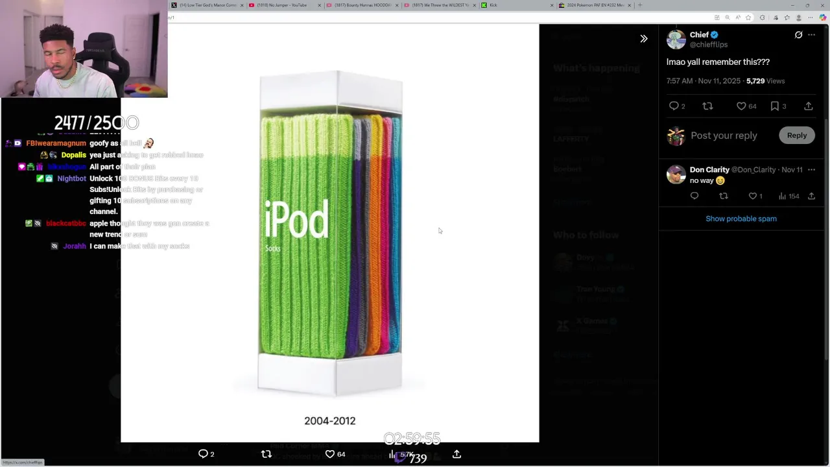This screenshot has height=467, width=830.
Task: Repost Don Clarity's comment
Action: [724, 196]
